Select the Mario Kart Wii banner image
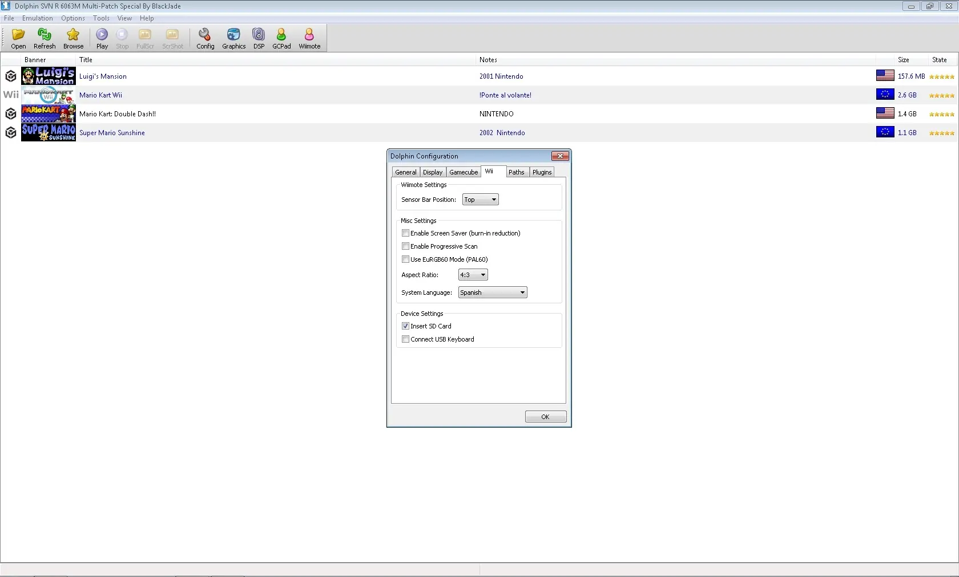The width and height of the screenshot is (959, 577). pyautogui.click(x=49, y=95)
